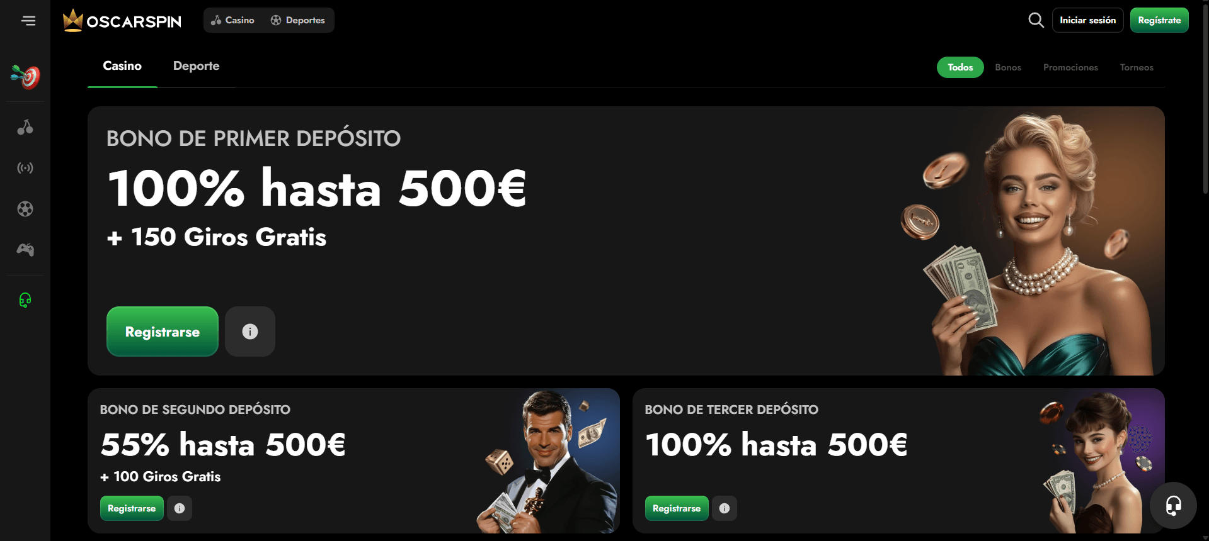Filter by Torneos

1137,67
